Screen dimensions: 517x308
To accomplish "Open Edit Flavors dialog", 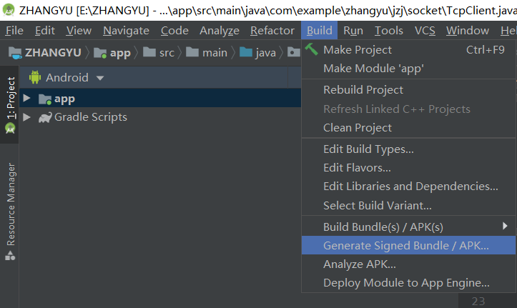I will [408, 168].
